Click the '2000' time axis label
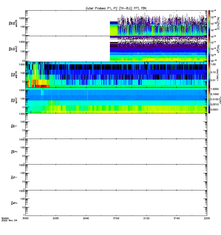221x235 pixels. (x=25, y=218)
